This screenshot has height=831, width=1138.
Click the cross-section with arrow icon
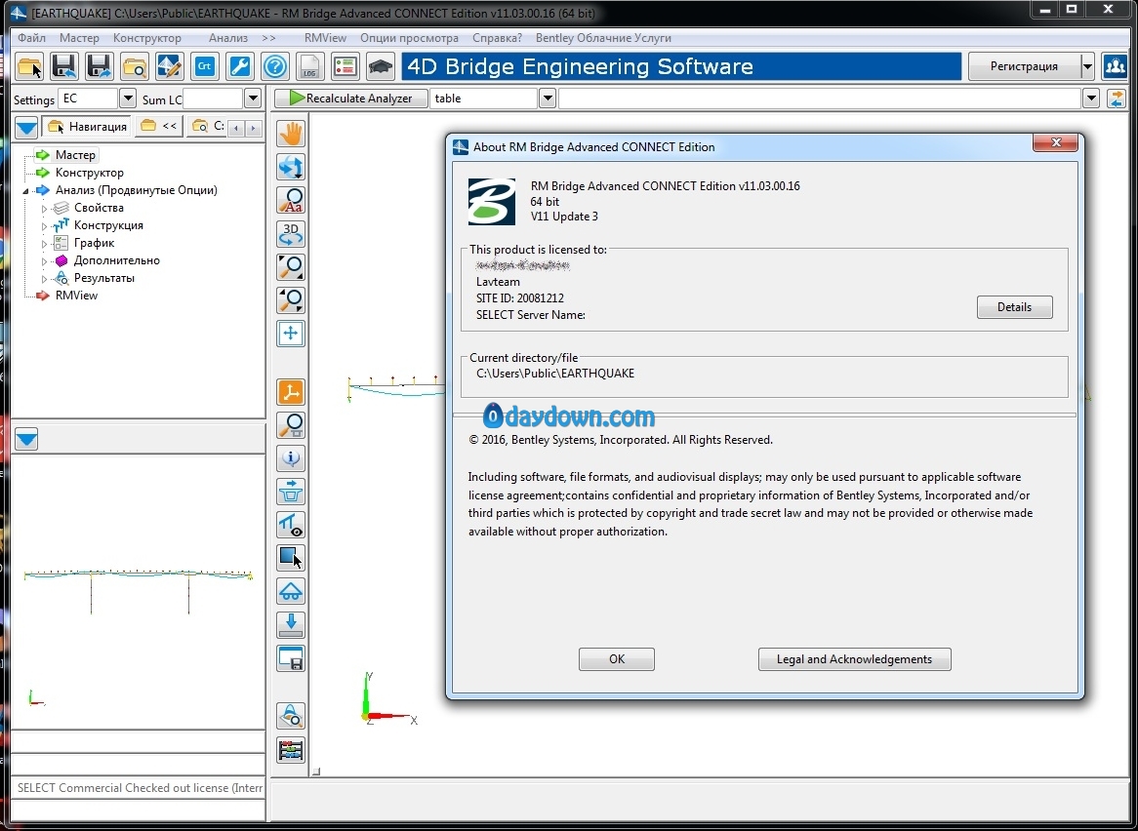click(291, 492)
